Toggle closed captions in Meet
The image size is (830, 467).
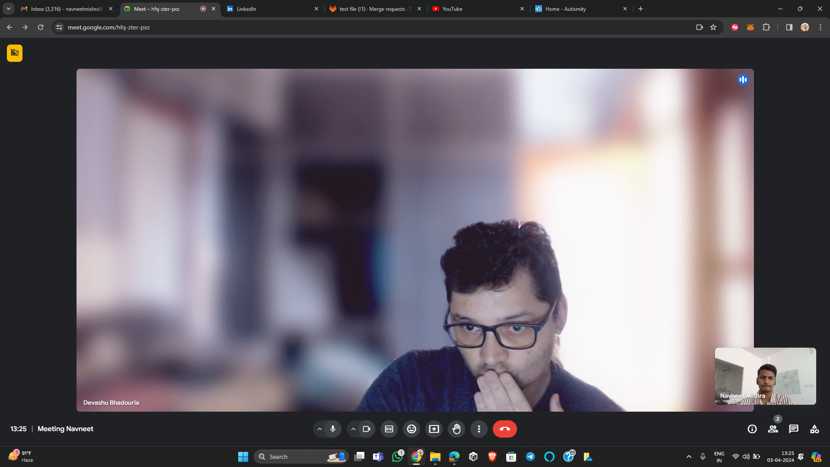point(389,429)
